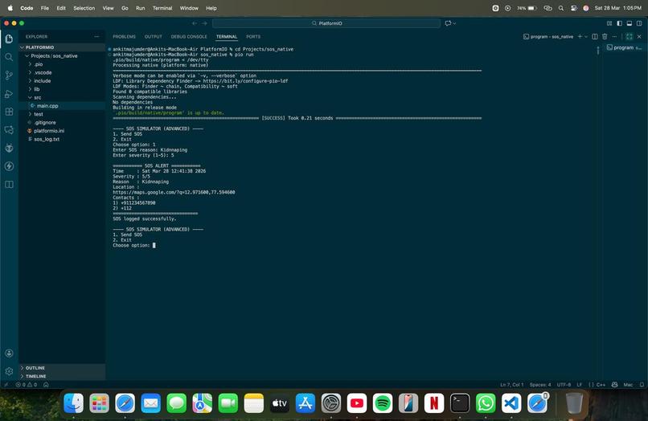Switch to the DEBUG CONSOLE tab
The height and width of the screenshot is (421, 648).
click(189, 36)
